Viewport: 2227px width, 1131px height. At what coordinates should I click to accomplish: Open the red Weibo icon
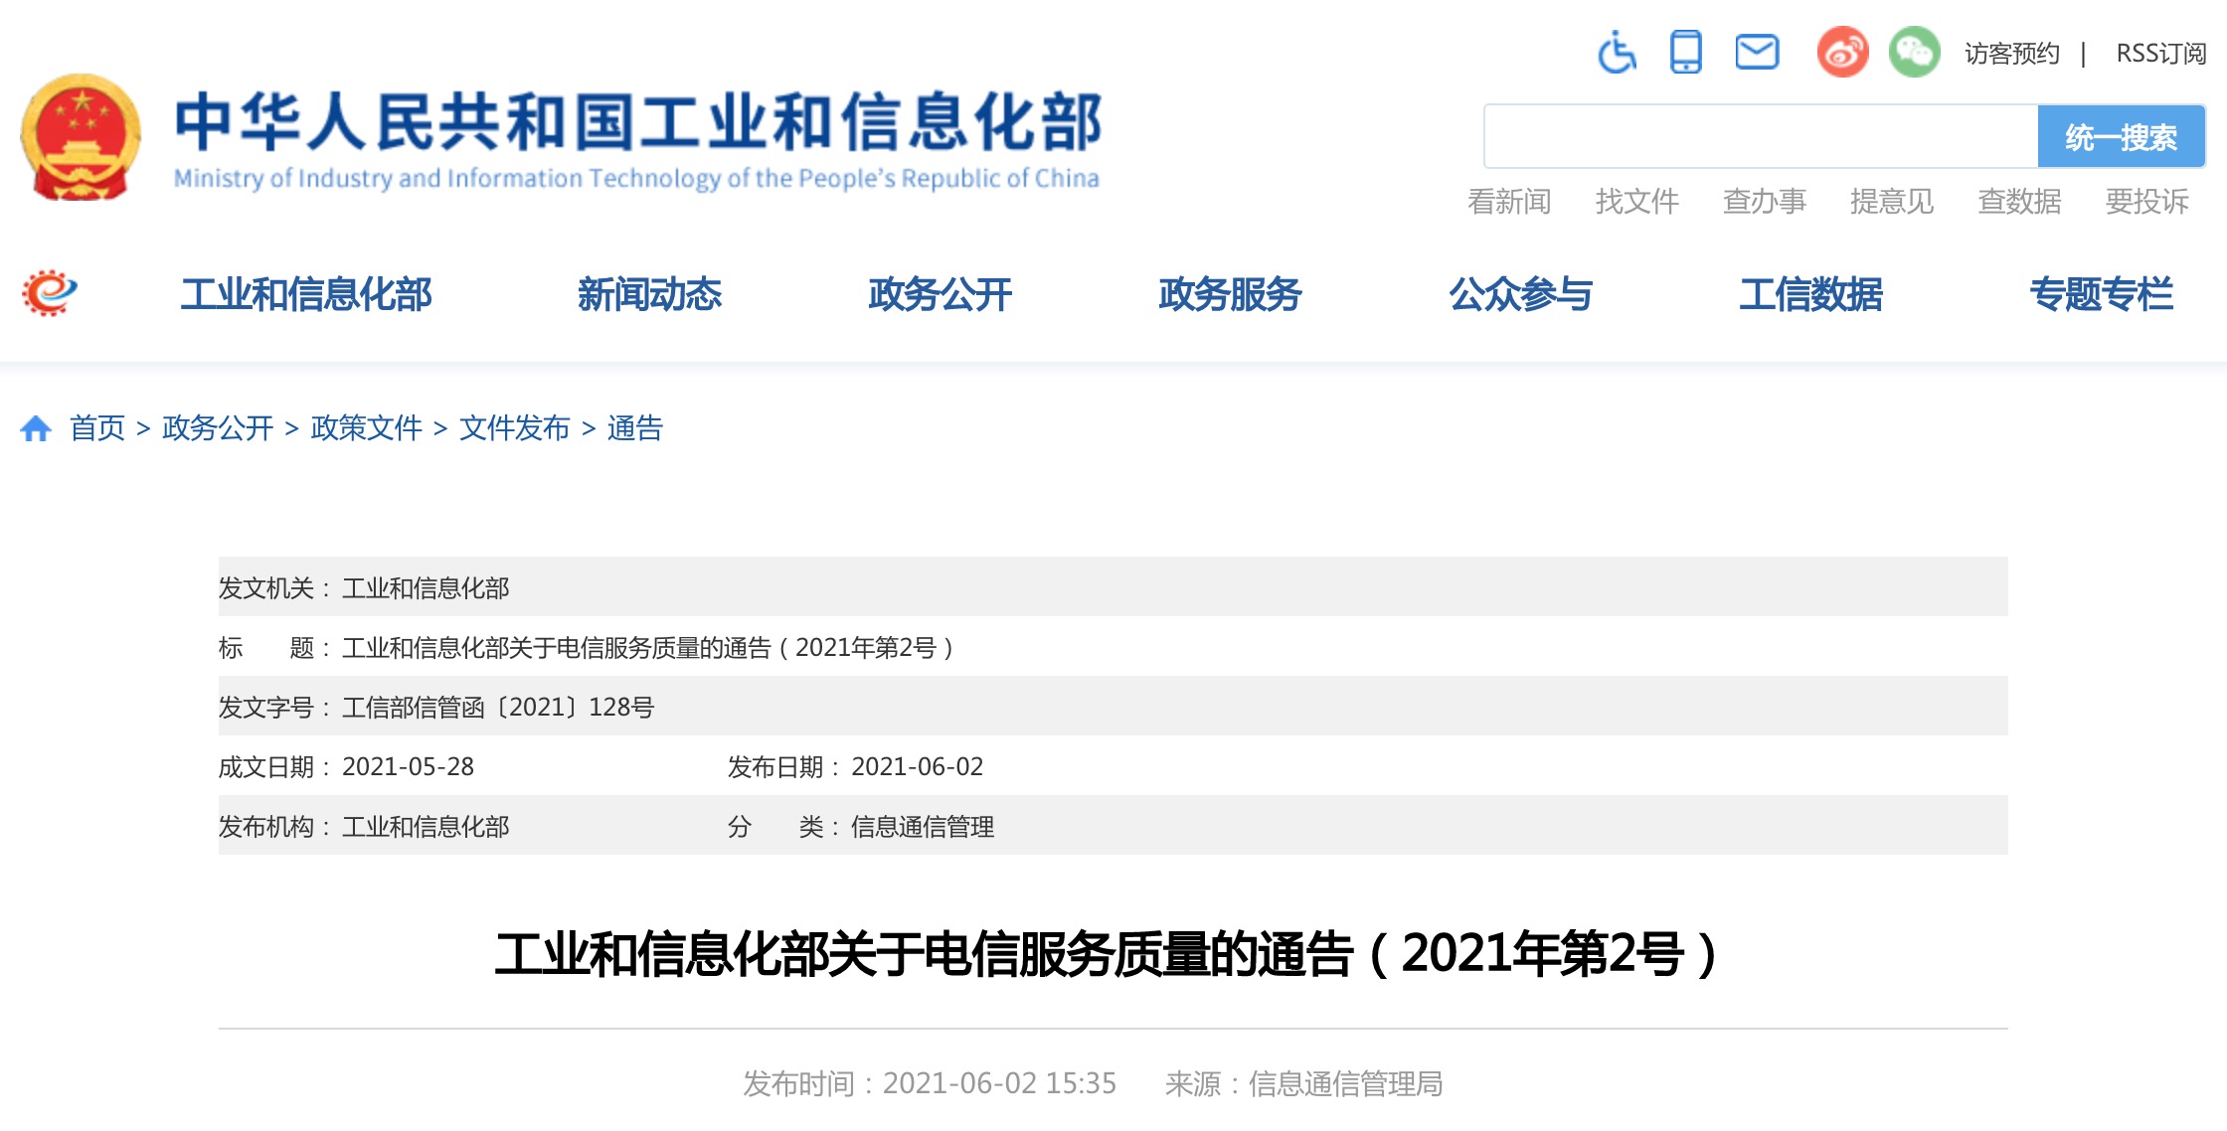pyautogui.click(x=1842, y=52)
